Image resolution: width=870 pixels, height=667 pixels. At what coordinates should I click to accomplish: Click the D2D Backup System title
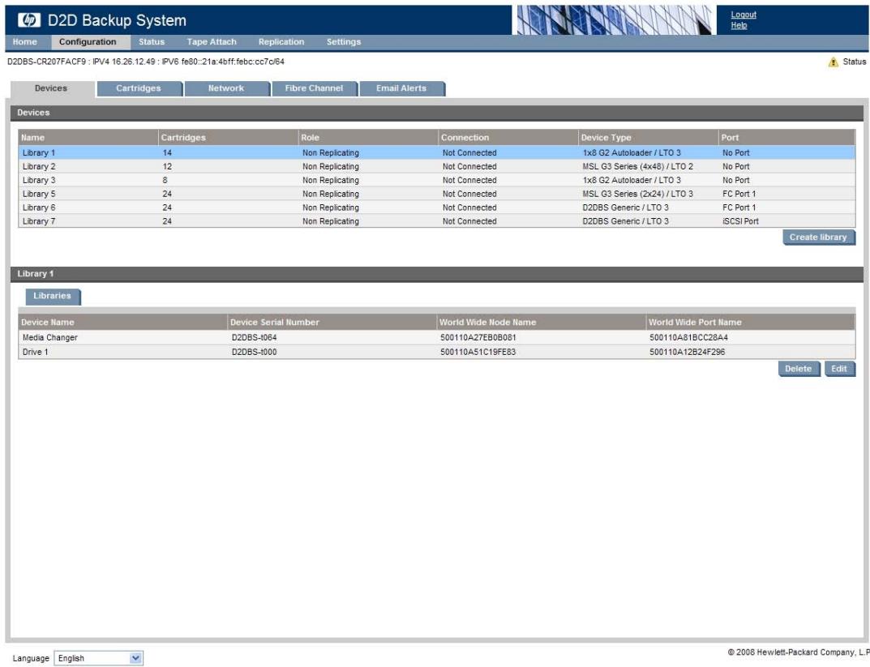point(117,20)
